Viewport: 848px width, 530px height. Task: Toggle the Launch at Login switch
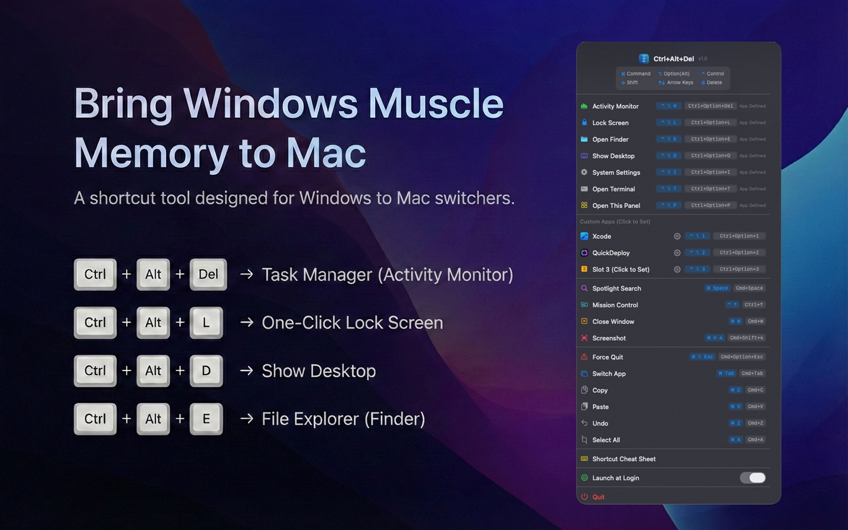click(x=753, y=478)
